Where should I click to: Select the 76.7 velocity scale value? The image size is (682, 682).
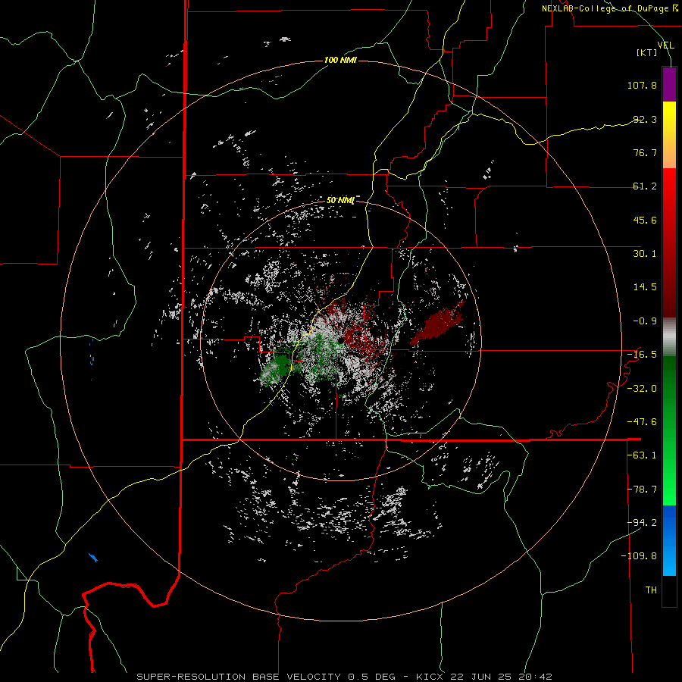click(x=645, y=152)
